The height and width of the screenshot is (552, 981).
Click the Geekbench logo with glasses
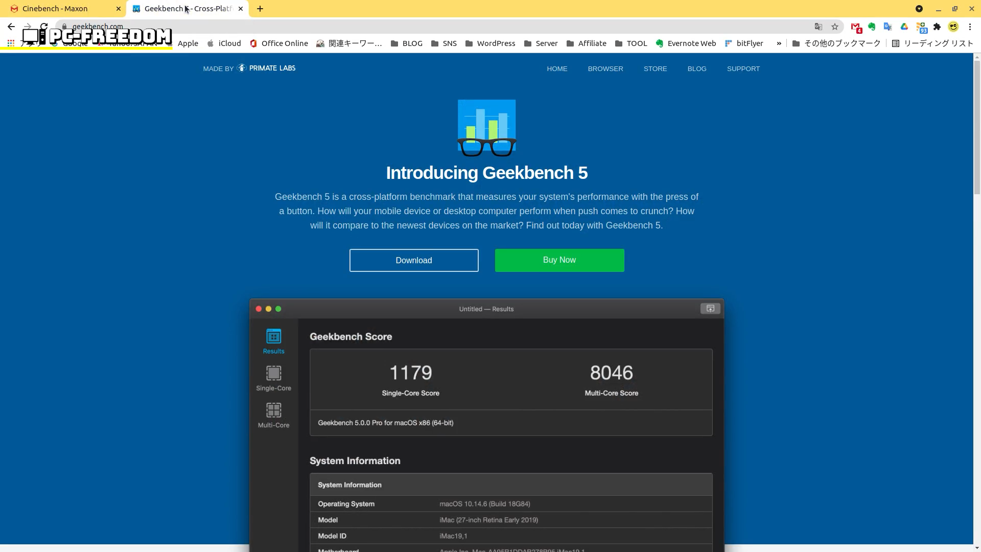486,128
